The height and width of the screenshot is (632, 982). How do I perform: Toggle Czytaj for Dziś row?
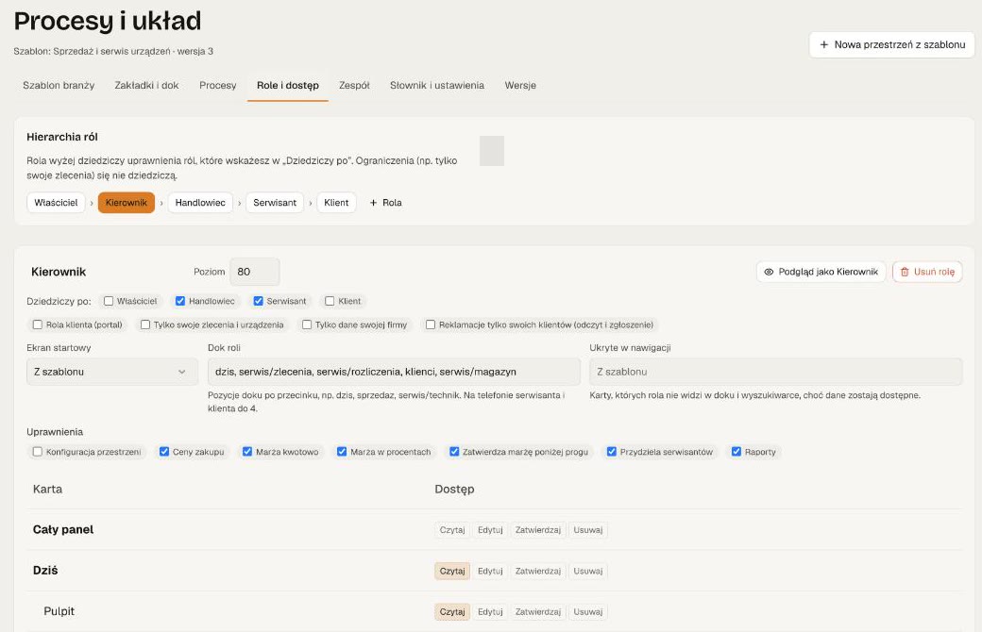point(452,571)
